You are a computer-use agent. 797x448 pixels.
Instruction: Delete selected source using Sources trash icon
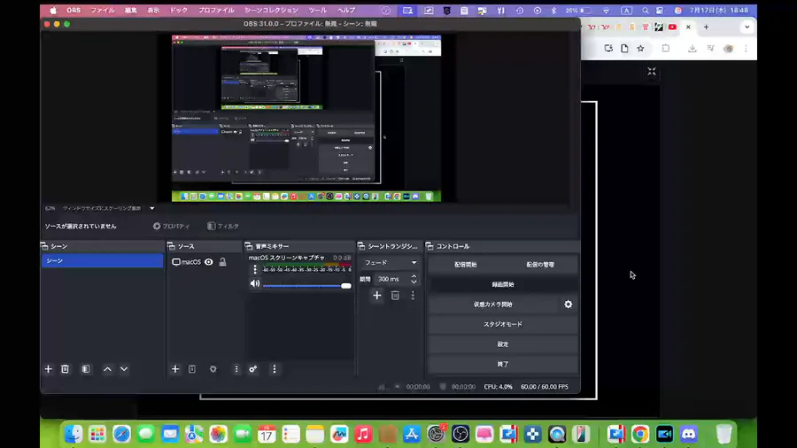[x=192, y=369]
